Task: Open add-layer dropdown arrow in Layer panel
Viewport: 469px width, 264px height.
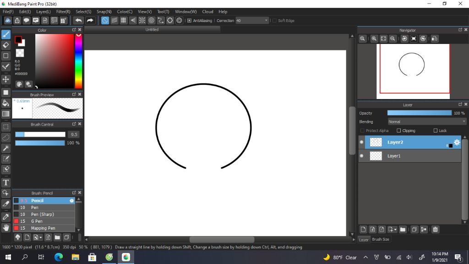Action: (x=395, y=230)
